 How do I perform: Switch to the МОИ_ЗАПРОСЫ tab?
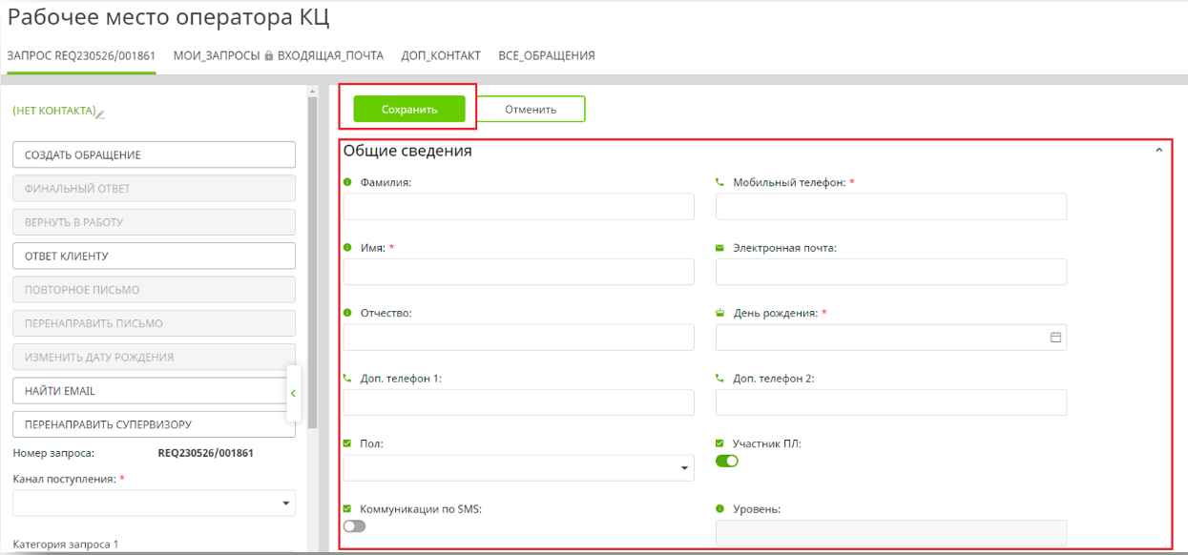click(x=217, y=56)
